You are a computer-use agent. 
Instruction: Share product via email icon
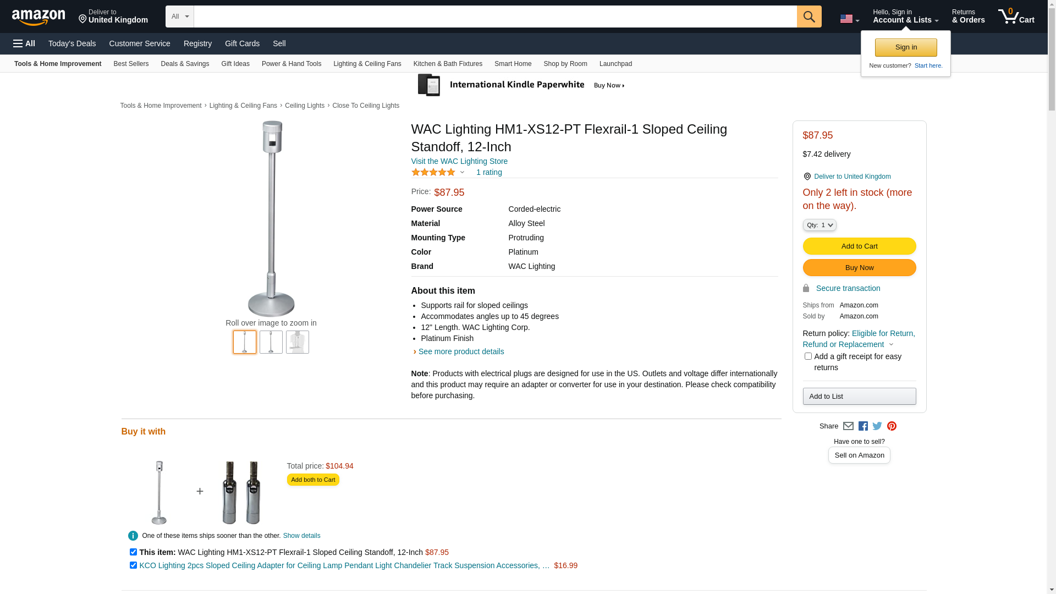[848, 426]
